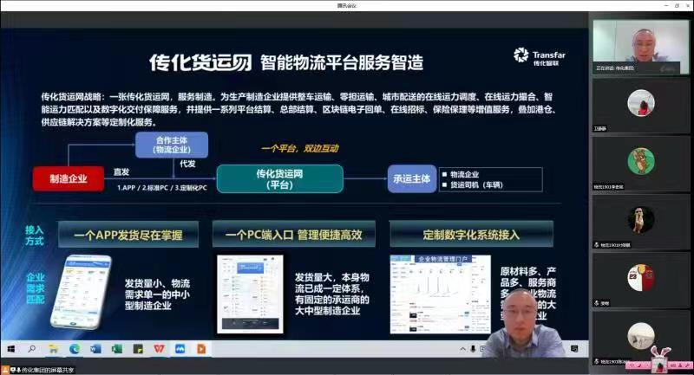The image size is (694, 375).
Task: Open Microsoft Word taskbar icon
Action: tap(95, 349)
